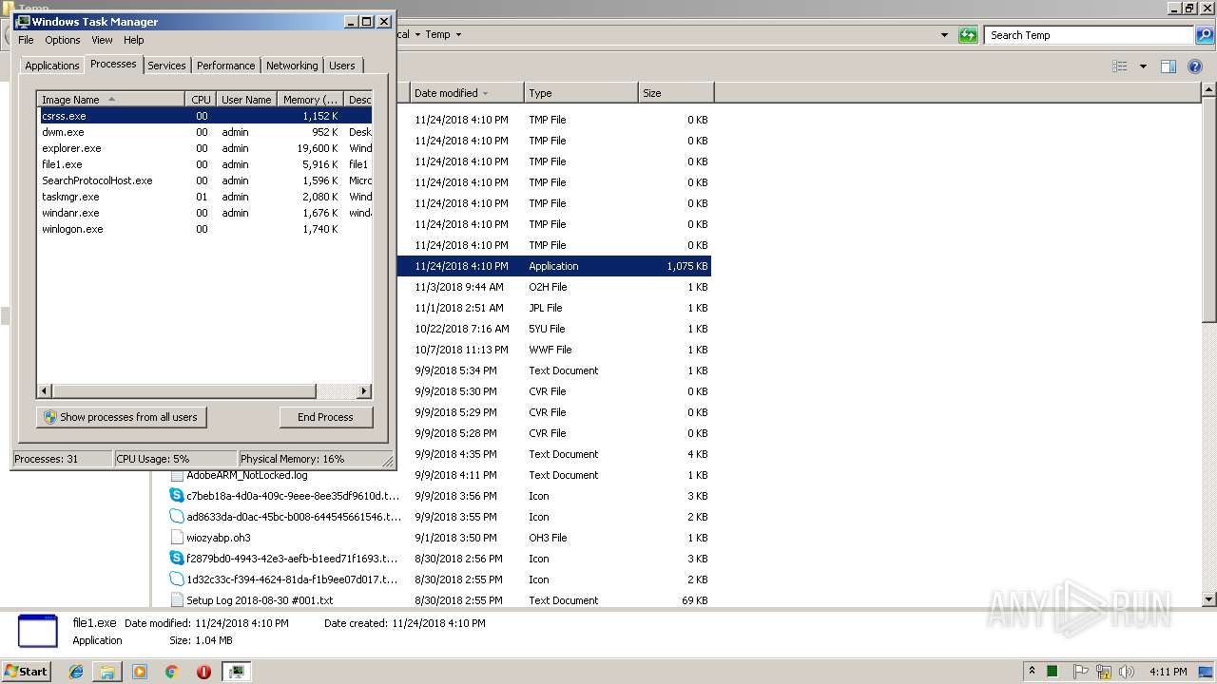Select the SearchProtocolHost.exe process
This screenshot has width=1217, height=684.
click(x=204, y=180)
